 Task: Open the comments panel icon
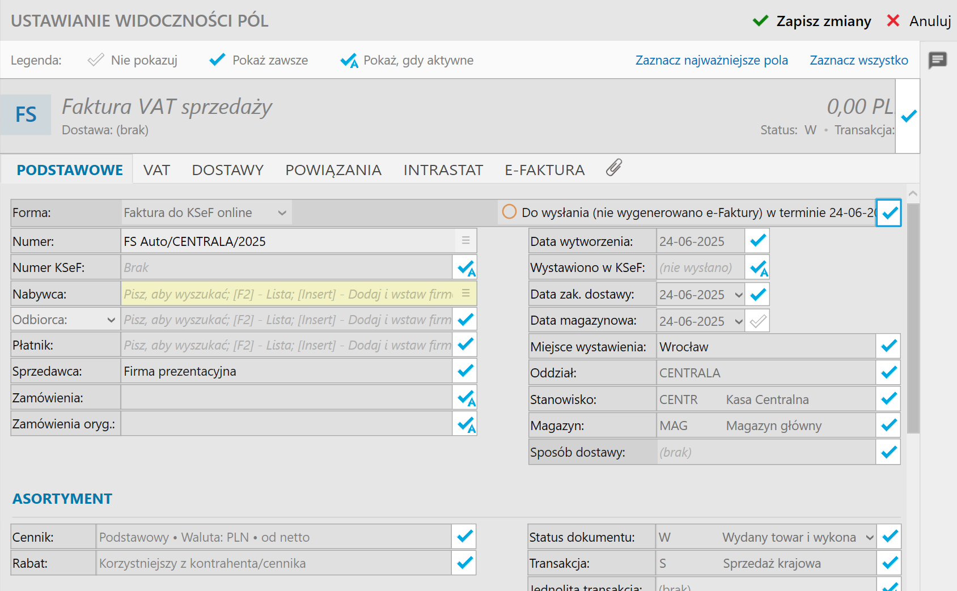click(x=938, y=59)
